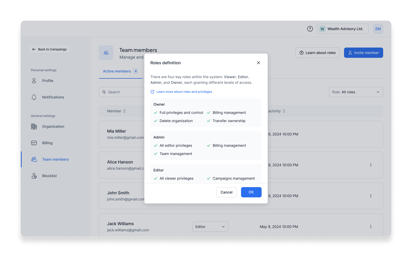Viewport: 412px width, 257px height.
Task: Click the Team management privilege
Action: coord(176,154)
